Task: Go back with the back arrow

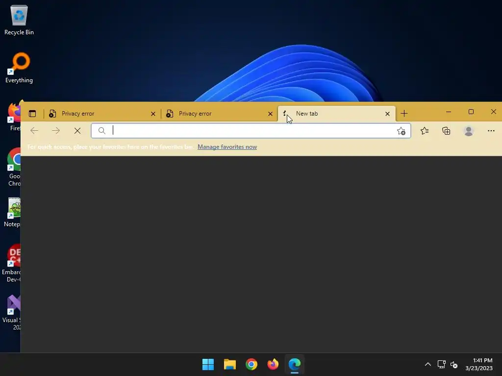Action: (34, 130)
